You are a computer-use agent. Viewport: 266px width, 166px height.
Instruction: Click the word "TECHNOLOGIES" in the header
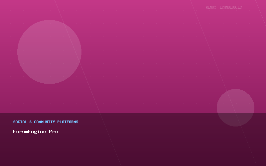click(x=230, y=7)
